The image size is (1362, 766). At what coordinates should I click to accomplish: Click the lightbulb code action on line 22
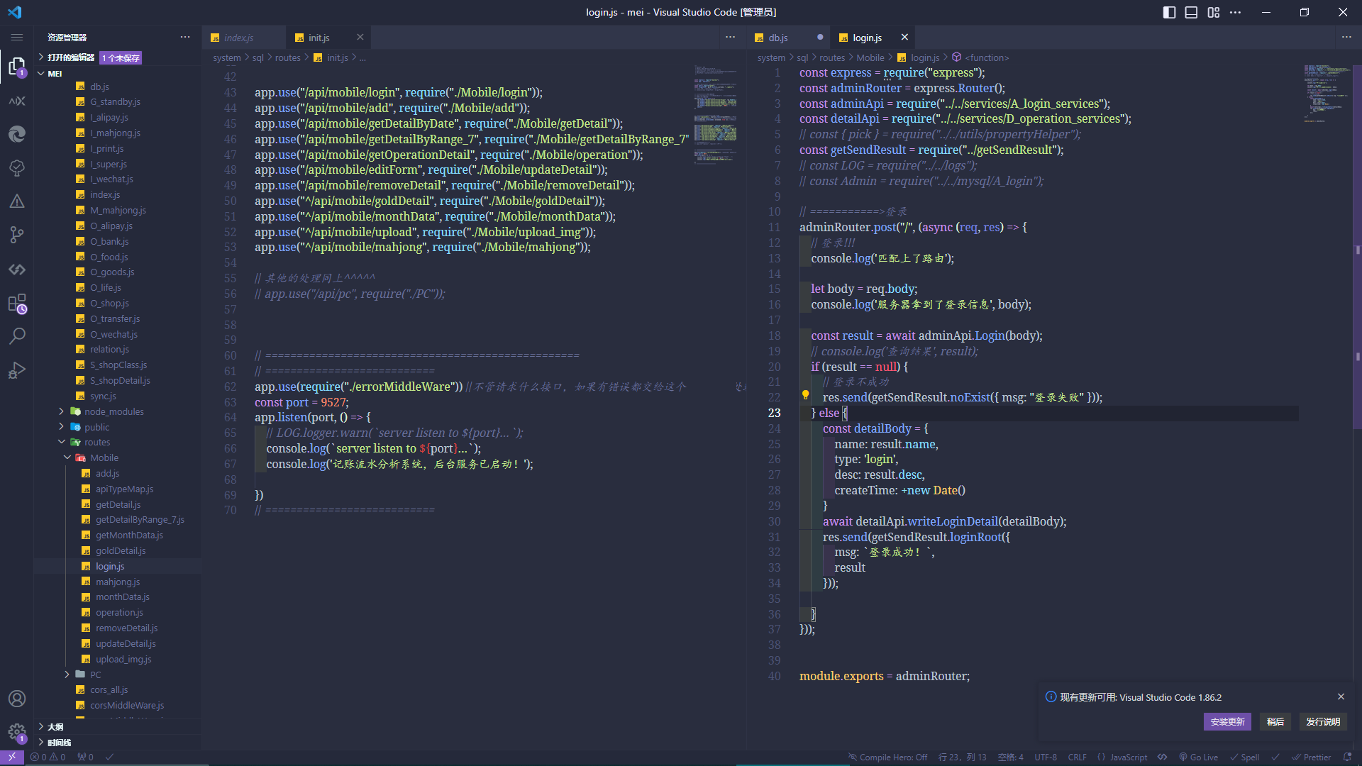click(x=806, y=395)
